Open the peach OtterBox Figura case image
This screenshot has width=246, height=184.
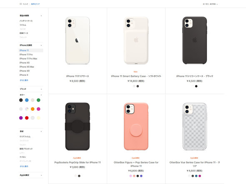click(136, 127)
